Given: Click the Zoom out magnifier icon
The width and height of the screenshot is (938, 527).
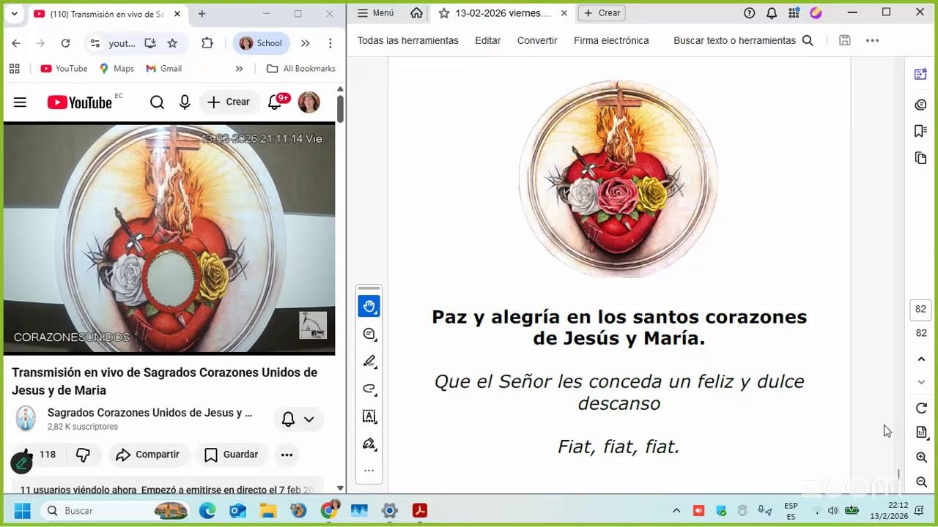Looking at the screenshot, I should (x=922, y=482).
